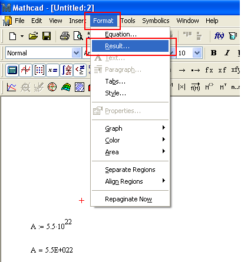The height and width of the screenshot is (262, 241).
Task: Click the Format menu
Action: tap(103, 21)
